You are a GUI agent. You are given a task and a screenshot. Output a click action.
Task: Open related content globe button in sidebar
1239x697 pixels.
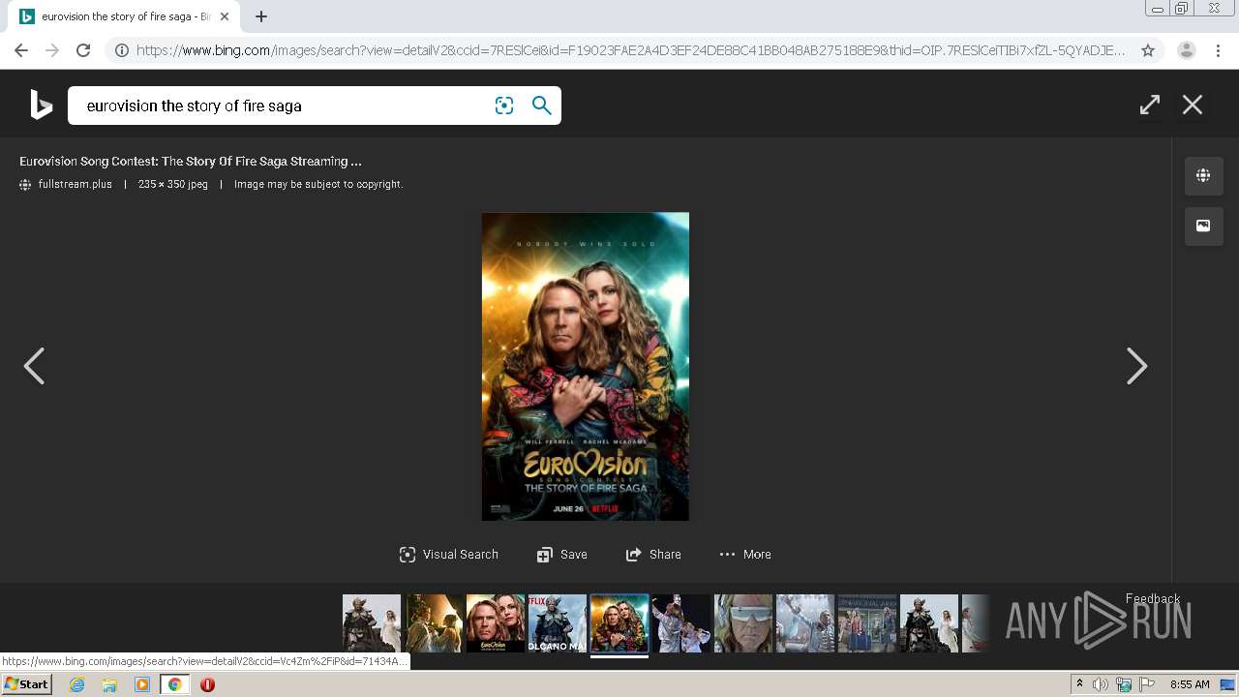coord(1203,175)
